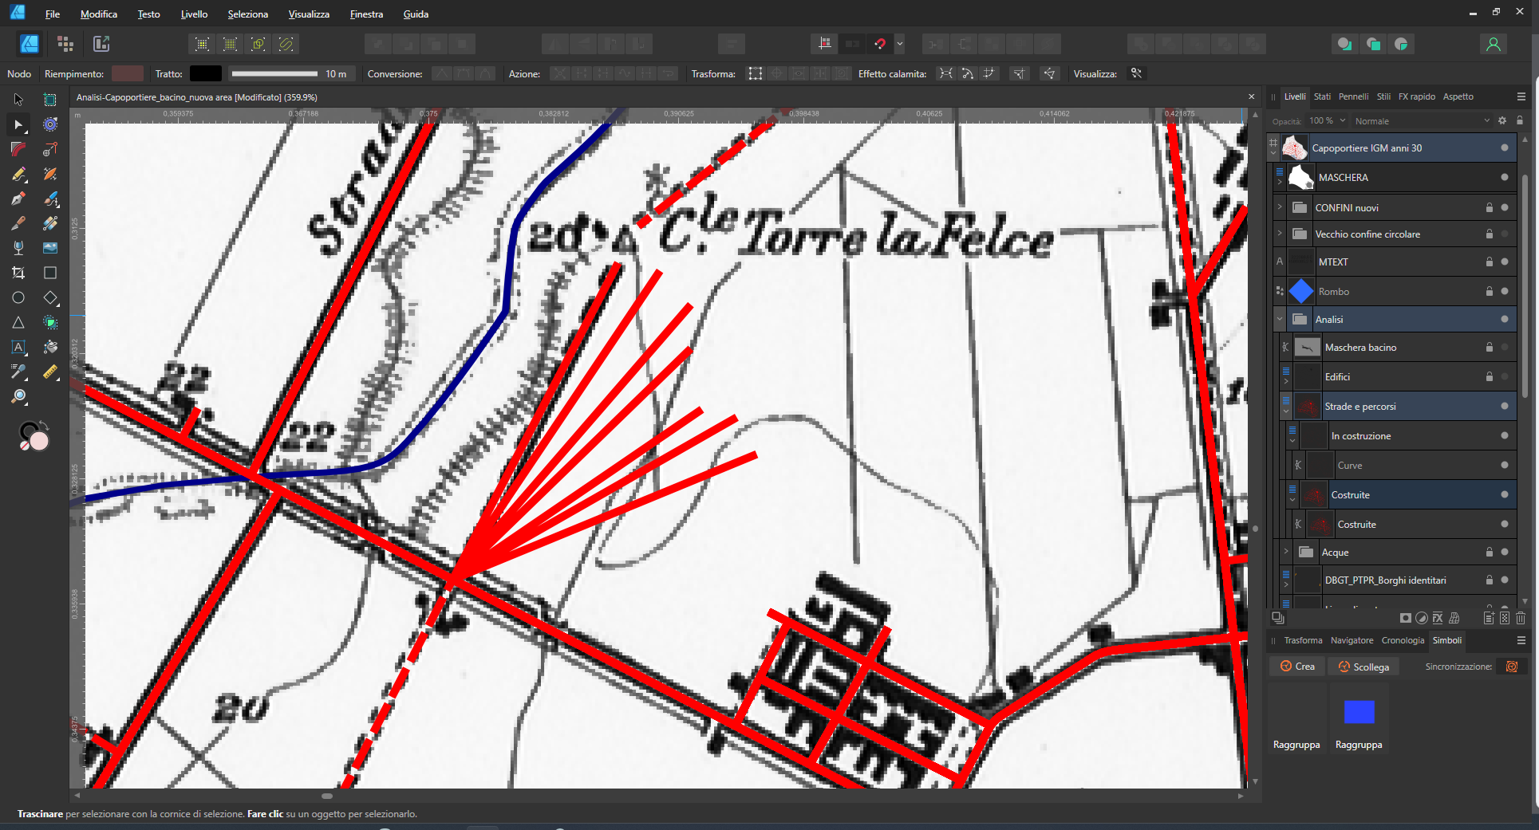Viewport: 1539px width, 830px height.
Task: Switch to the Stati tab
Action: pos(1322,96)
